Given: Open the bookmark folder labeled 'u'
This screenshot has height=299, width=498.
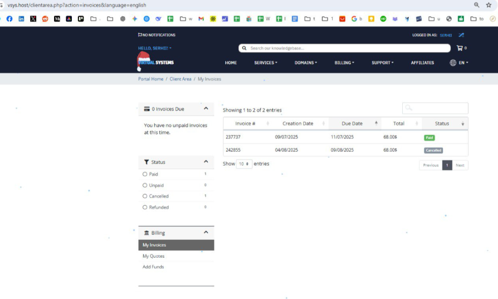Looking at the screenshot, I should [434, 19].
